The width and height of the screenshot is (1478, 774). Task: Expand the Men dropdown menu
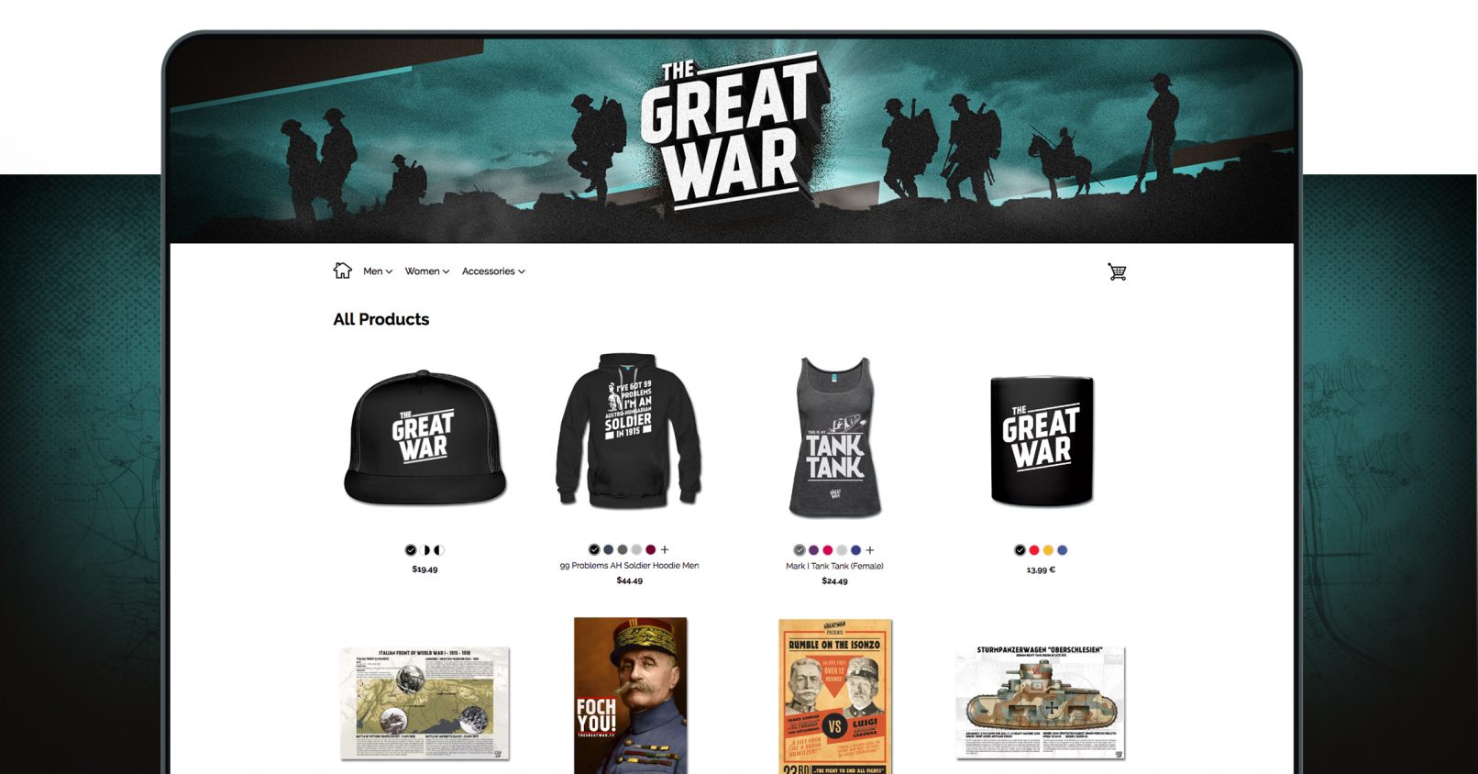coord(377,271)
